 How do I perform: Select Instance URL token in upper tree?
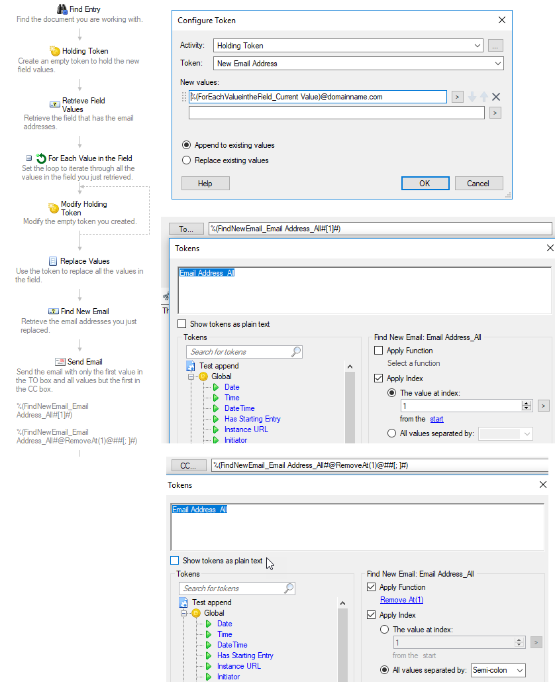tap(246, 429)
